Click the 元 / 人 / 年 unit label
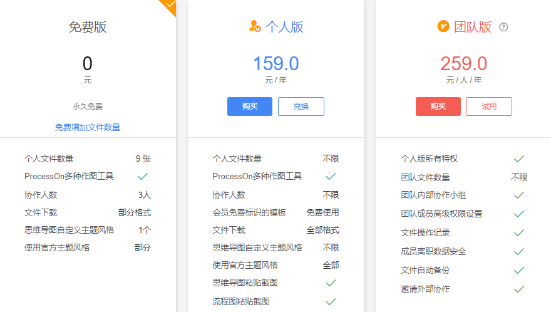551x312 pixels. pyautogui.click(x=464, y=80)
